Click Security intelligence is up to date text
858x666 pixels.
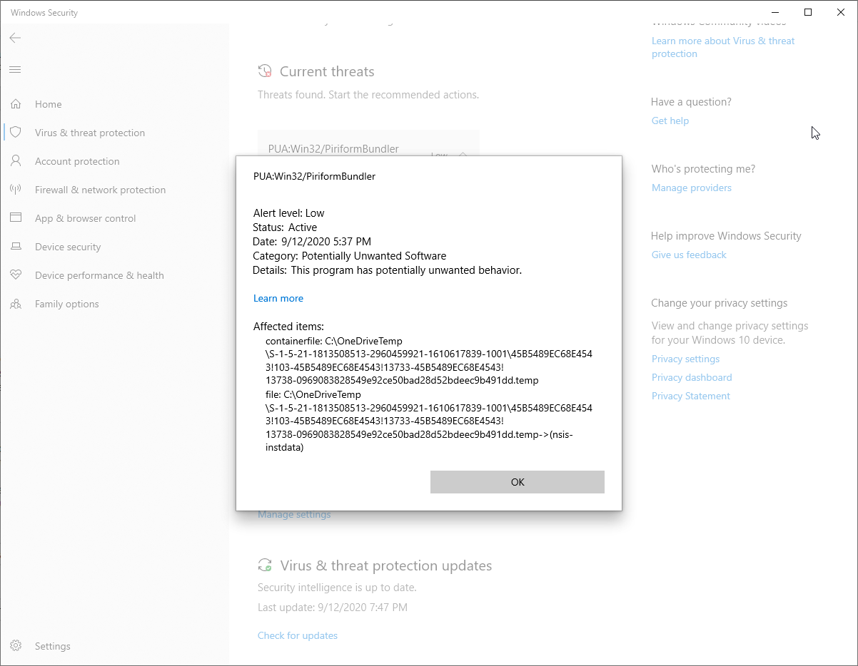pos(337,588)
